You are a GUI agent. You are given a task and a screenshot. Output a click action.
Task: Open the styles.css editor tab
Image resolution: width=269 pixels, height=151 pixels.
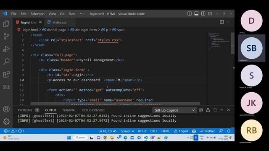pyautogui.click(x=59, y=22)
